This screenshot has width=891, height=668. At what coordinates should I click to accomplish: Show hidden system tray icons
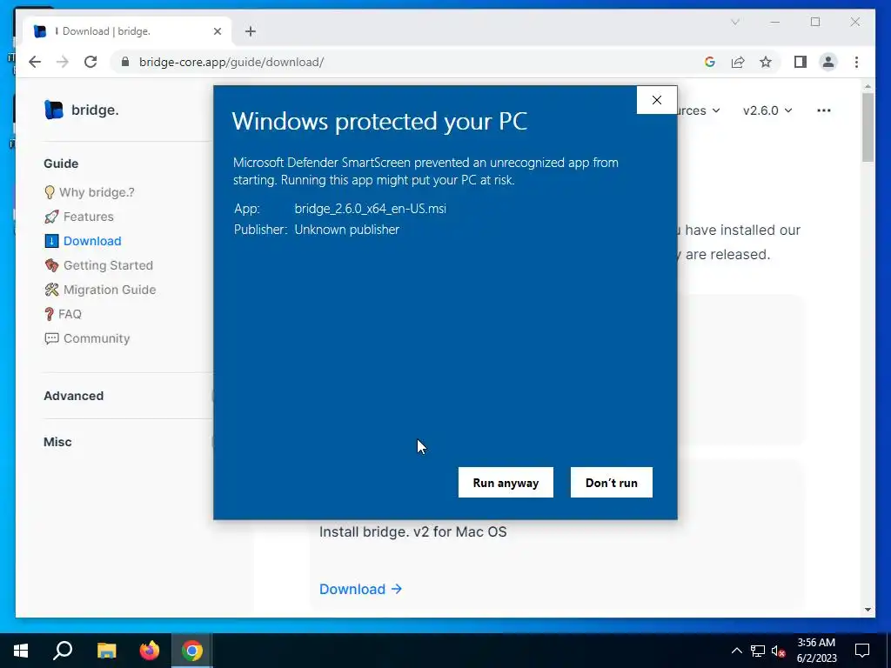point(736,651)
